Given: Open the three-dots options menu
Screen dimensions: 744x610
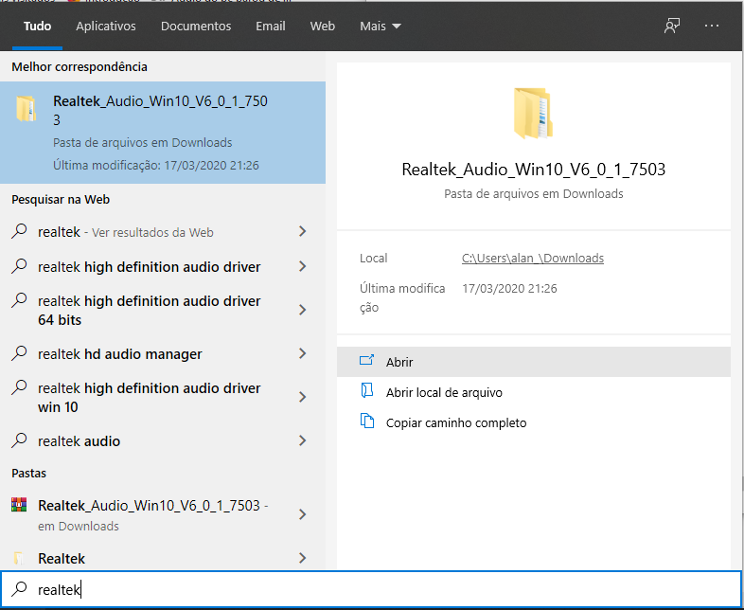Looking at the screenshot, I should point(712,27).
